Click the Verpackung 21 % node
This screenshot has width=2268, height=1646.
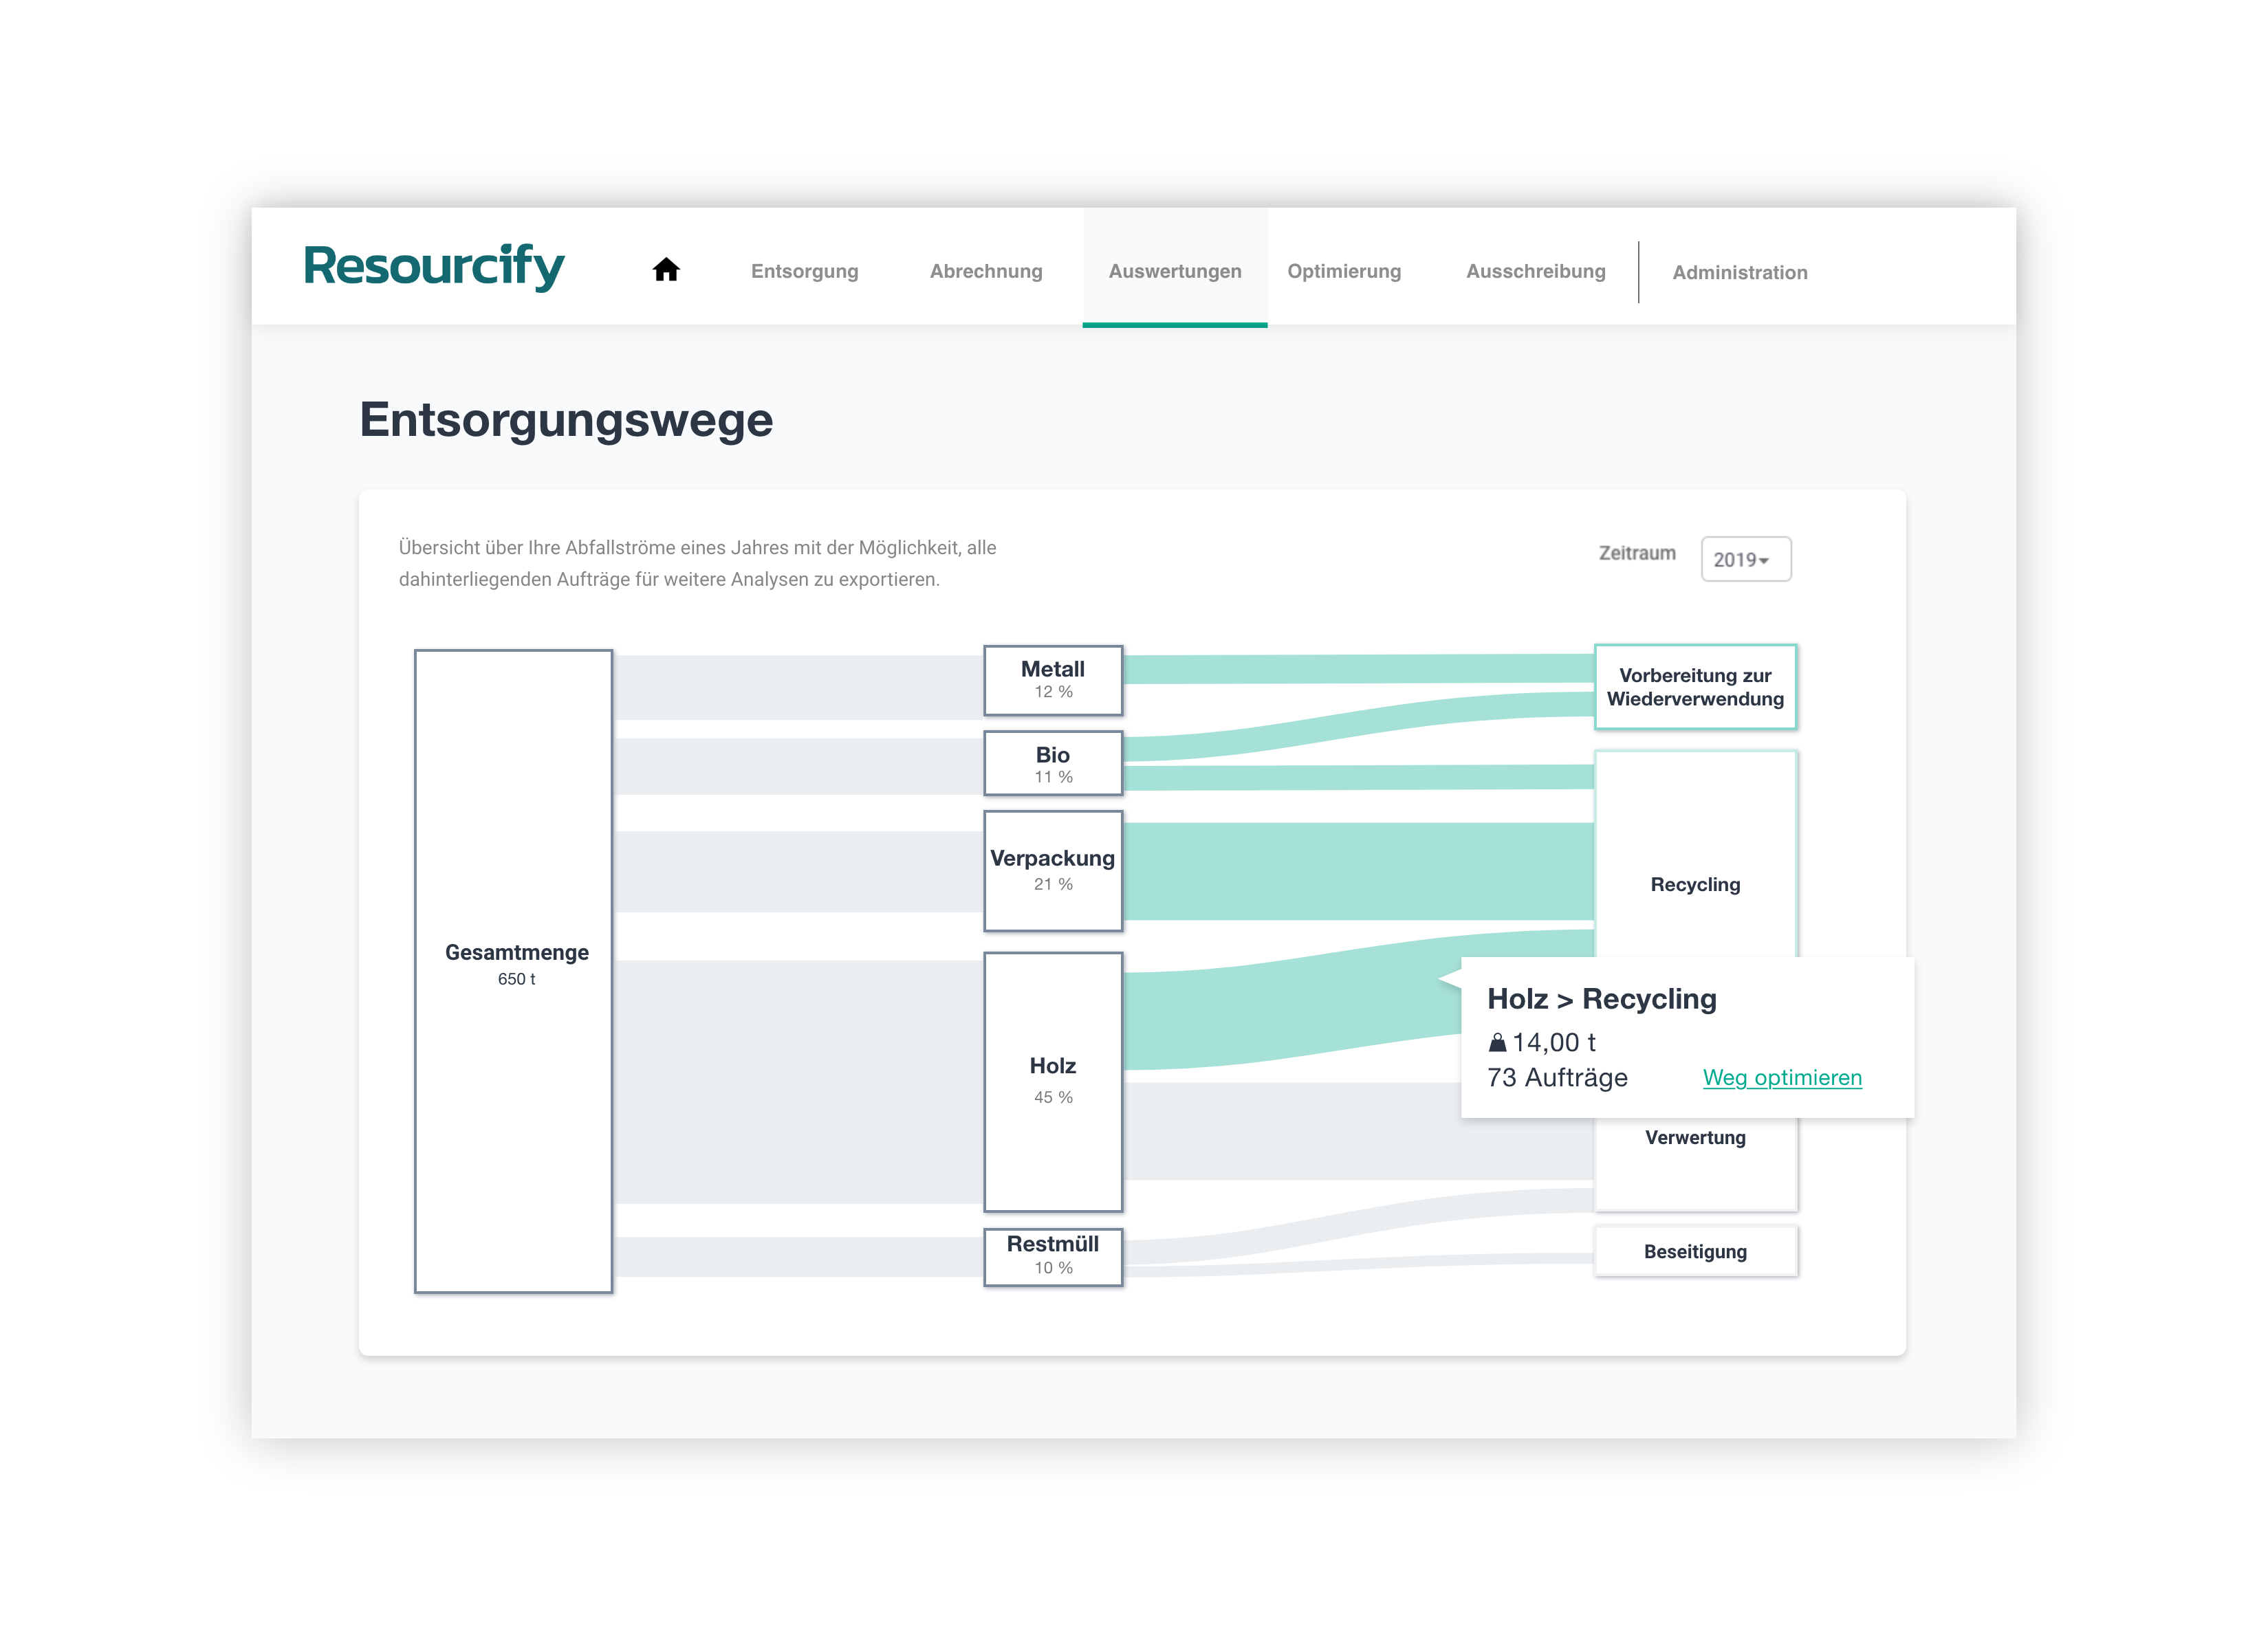(x=1053, y=871)
